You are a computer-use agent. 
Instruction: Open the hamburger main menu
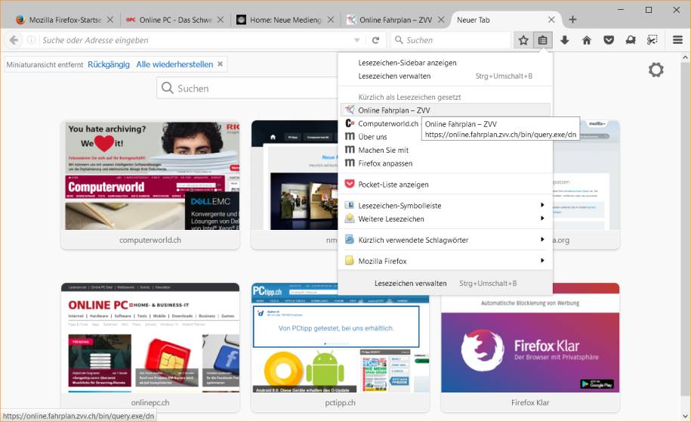pos(677,40)
